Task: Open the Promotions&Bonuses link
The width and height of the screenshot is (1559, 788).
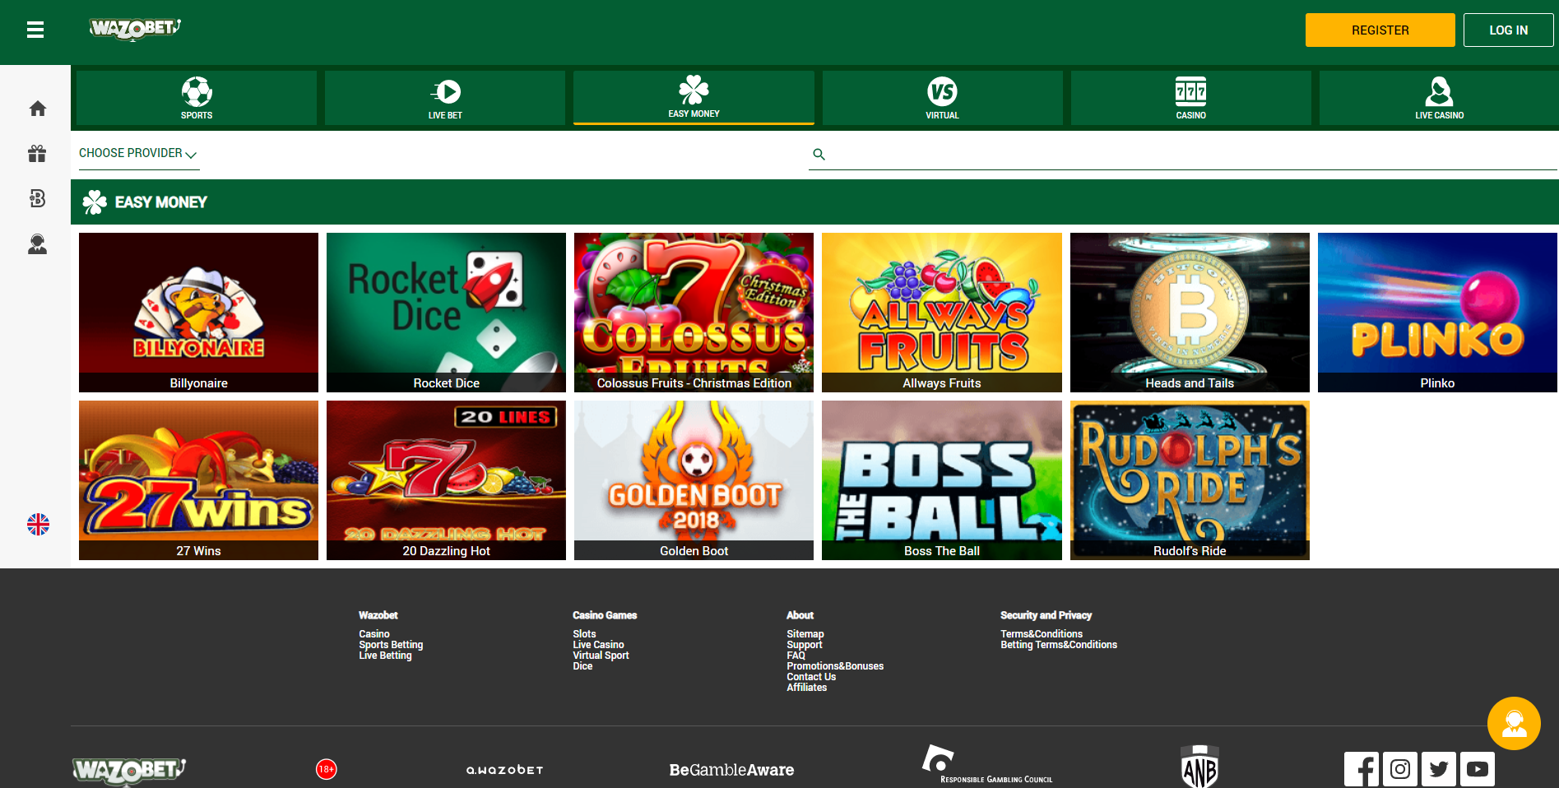Action: click(x=835, y=666)
